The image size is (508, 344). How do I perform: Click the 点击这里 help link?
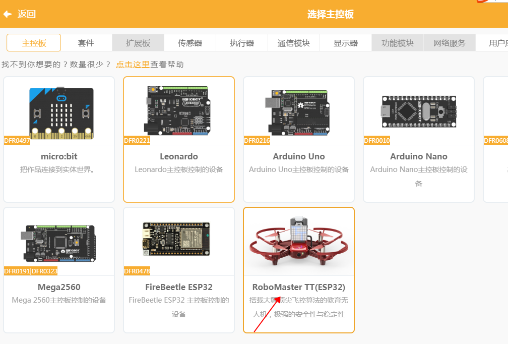click(133, 65)
